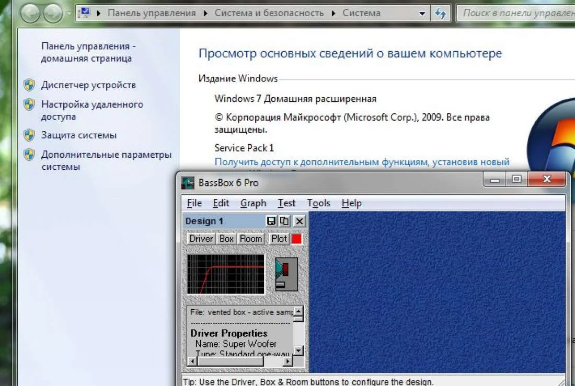Screen dimensions: 575x386
Task: Click the speaker box diagram icon
Action: point(286,274)
